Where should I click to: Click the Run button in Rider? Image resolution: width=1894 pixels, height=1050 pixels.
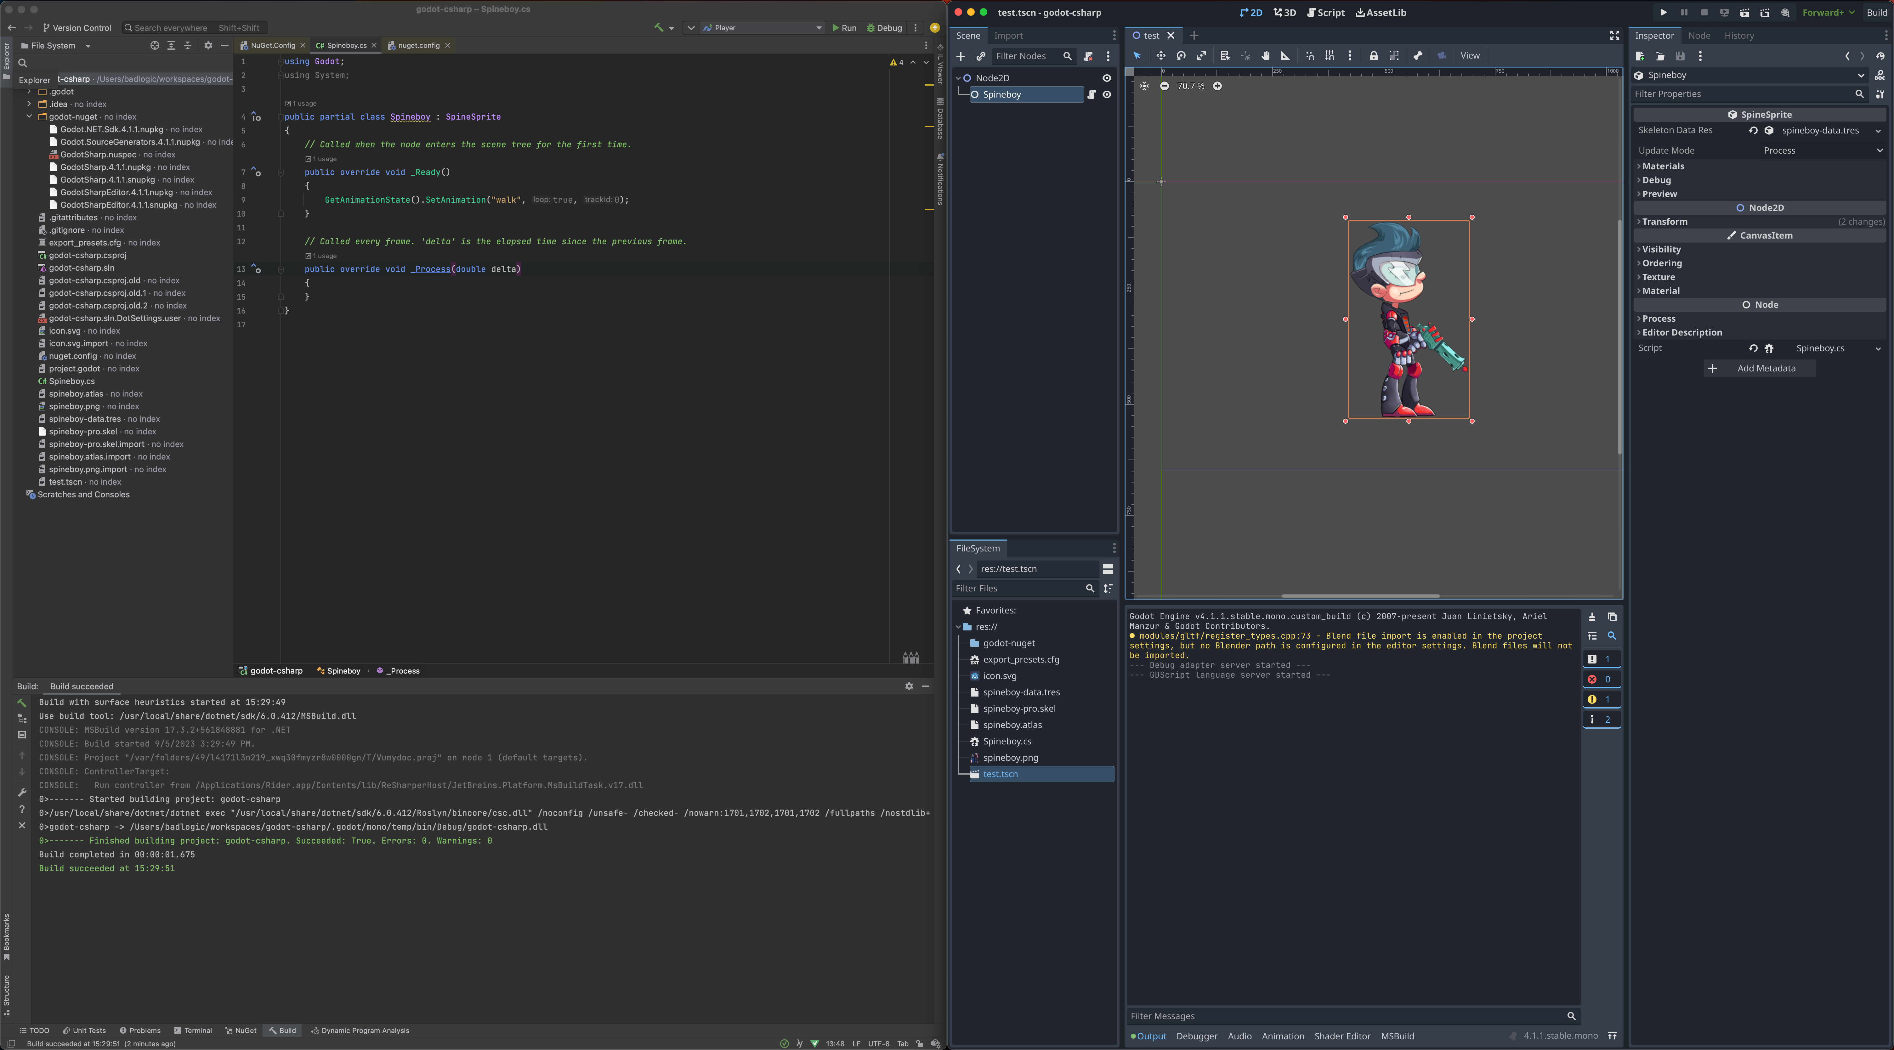(x=844, y=28)
